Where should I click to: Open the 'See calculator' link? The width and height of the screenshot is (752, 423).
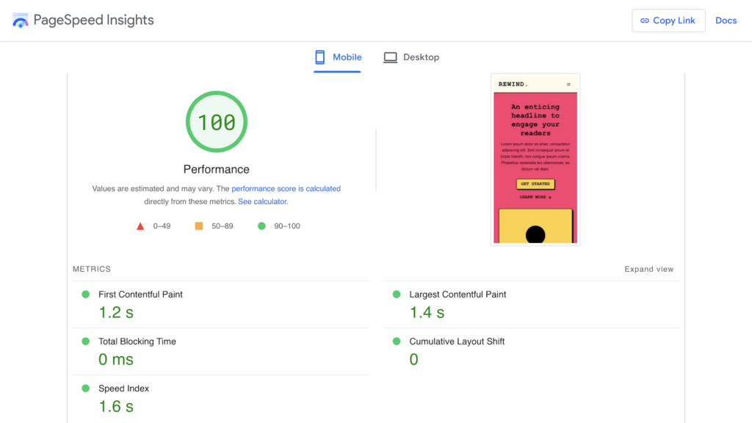pyautogui.click(x=262, y=201)
